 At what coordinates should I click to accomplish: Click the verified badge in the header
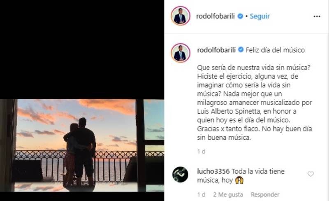[x=240, y=16]
